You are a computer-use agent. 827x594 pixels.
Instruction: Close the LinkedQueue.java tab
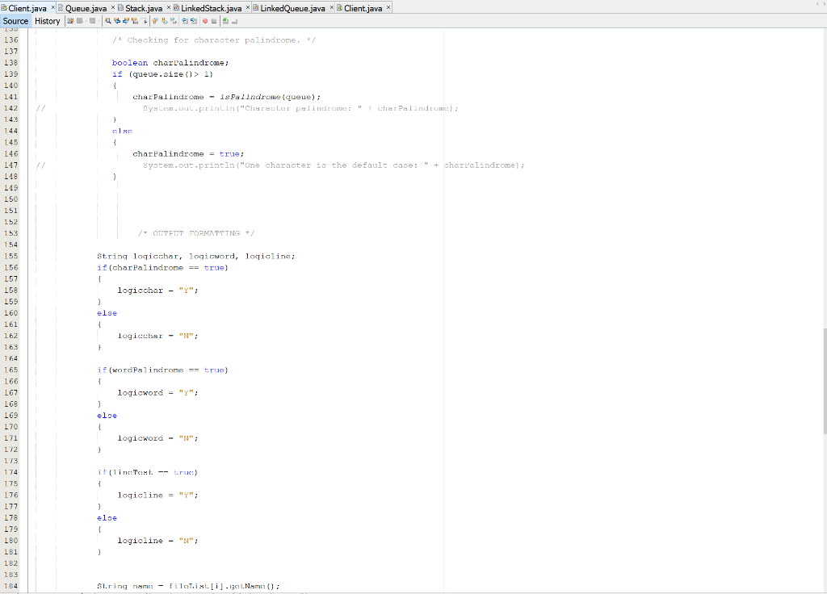(x=332, y=7)
